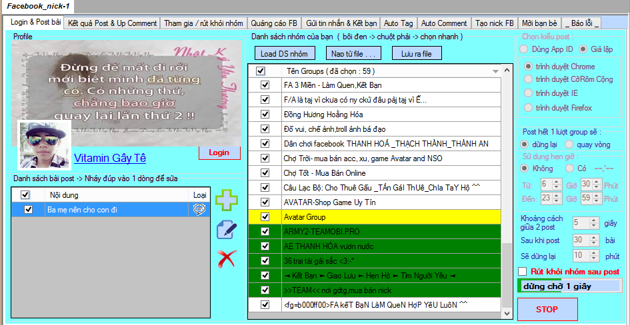Screen dimensions: 630x325
Task: Uncheck the Chợ Tốt - Mua Bán Online group
Action: click(265, 173)
